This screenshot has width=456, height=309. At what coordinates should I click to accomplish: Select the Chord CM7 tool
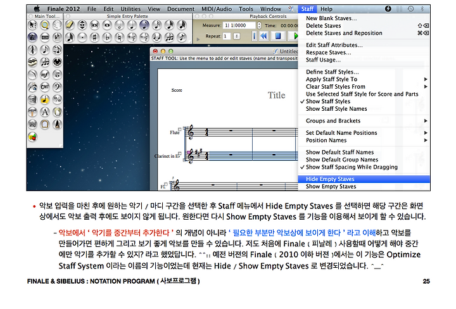(x=45, y=87)
